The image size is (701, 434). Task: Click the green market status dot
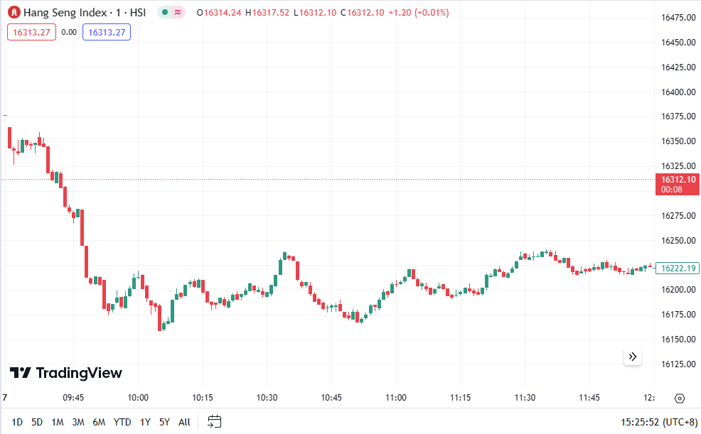[165, 13]
